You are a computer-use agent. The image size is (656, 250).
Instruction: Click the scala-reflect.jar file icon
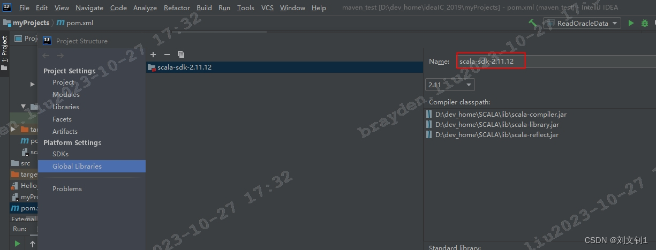coord(429,135)
